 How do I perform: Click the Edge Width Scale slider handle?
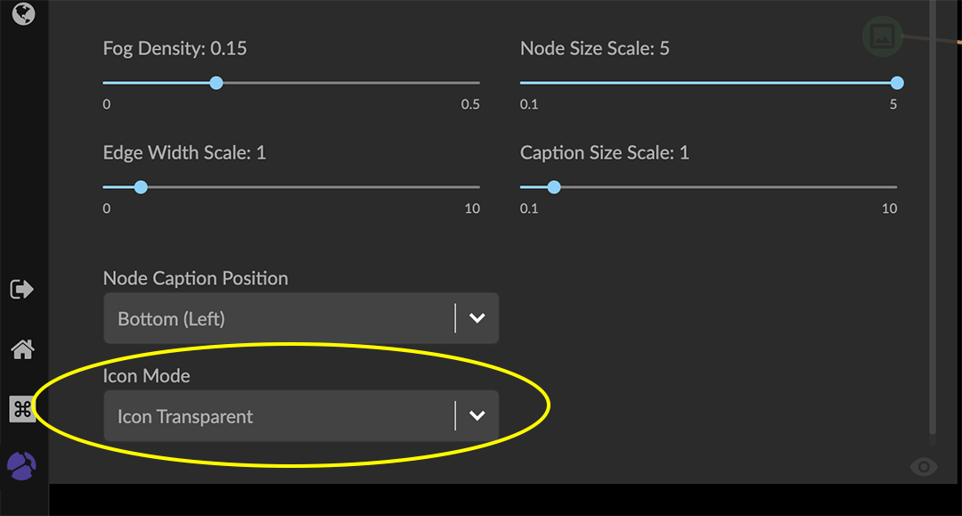pyautogui.click(x=141, y=187)
